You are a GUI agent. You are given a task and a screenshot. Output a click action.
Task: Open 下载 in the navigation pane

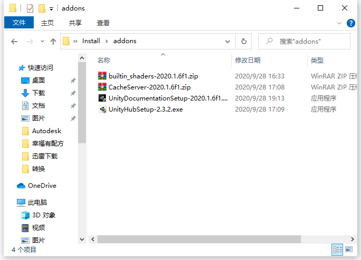point(38,93)
